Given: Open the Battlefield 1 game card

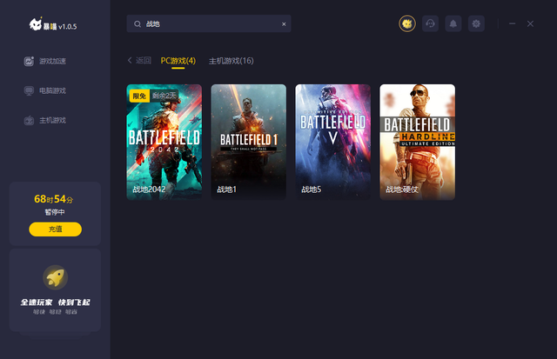Looking at the screenshot, I should [249, 142].
